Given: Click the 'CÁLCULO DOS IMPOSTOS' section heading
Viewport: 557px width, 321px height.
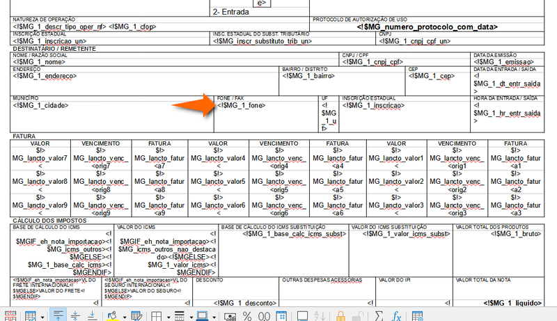Looking at the screenshot, I should click(49, 221).
